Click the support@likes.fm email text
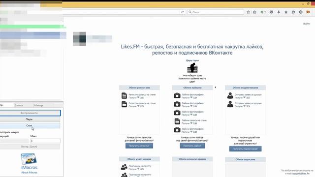This screenshot has height=177, width=315. tap(301, 174)
